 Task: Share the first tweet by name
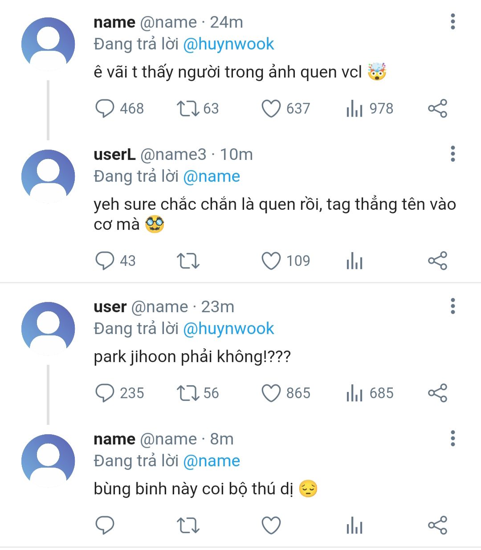437,109
